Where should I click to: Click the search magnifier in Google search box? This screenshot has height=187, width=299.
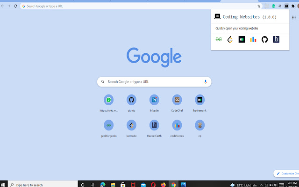103,82
